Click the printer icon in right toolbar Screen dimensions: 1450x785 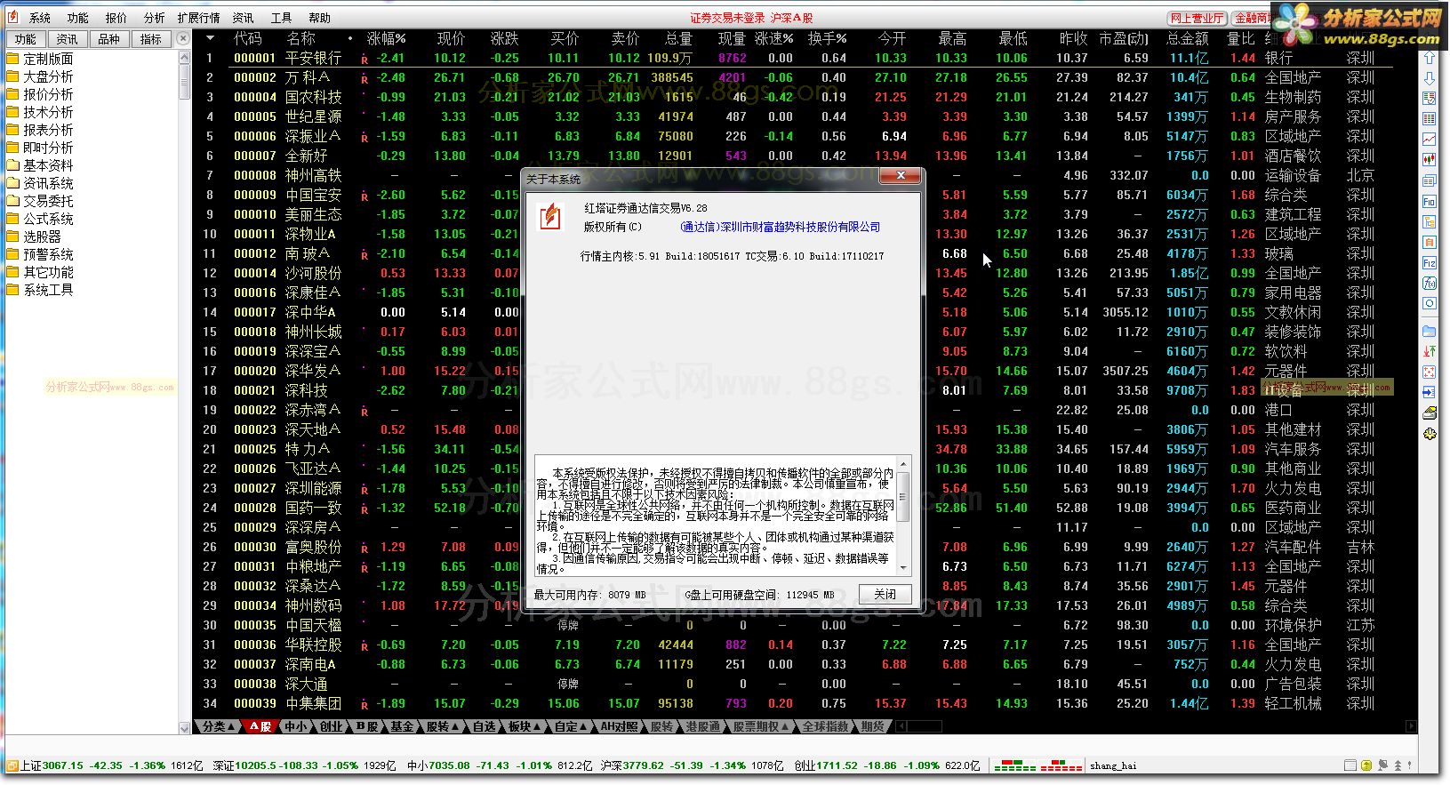point(1430,413)
